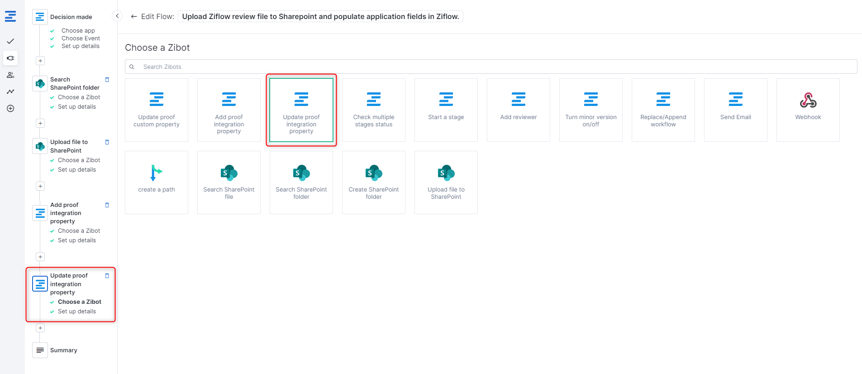Open the Summary step
Viewport: 862px width, 374px height.
coord(63,350)
